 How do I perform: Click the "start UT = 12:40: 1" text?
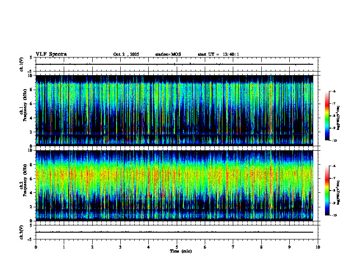click(218, 54)
